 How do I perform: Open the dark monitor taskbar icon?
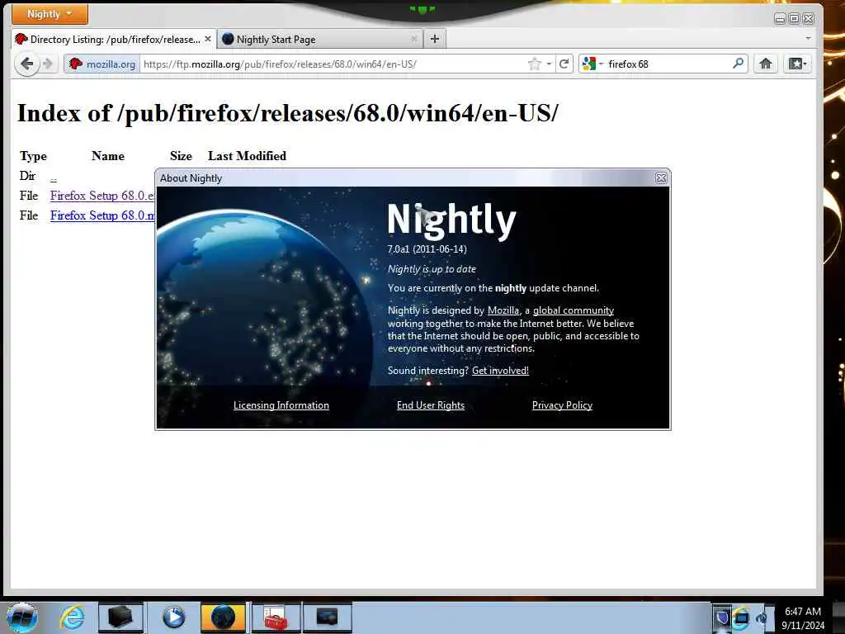click(327, 617)
